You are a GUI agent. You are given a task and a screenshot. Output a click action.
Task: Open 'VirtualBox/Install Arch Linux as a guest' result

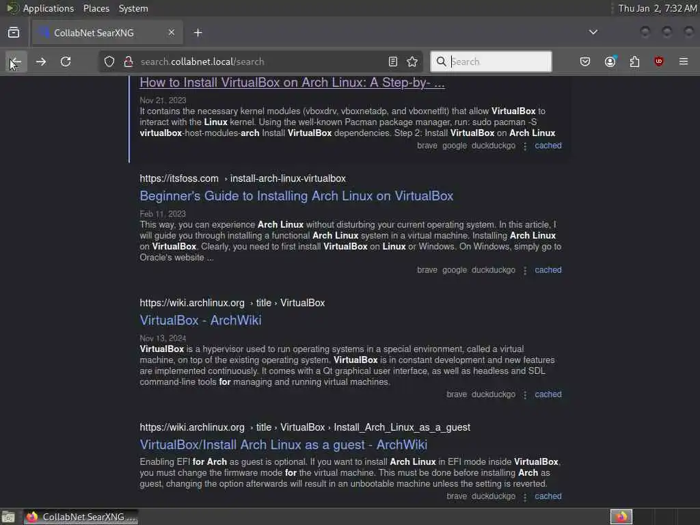point(284,444)
